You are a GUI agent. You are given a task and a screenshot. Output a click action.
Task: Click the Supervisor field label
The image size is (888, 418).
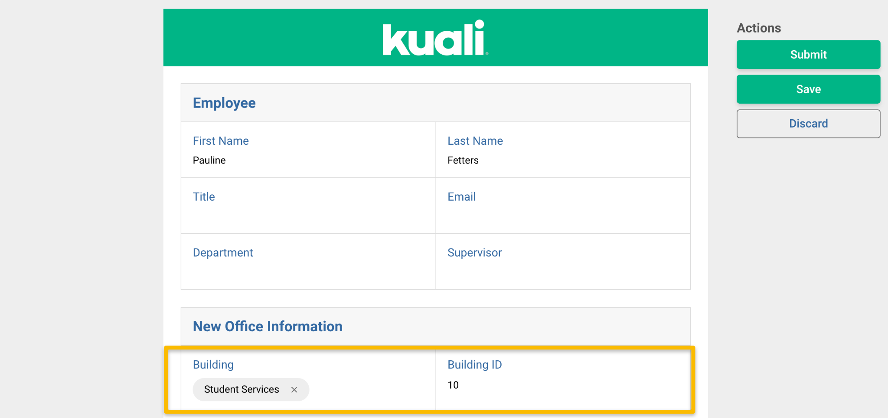tap(474, 253)
